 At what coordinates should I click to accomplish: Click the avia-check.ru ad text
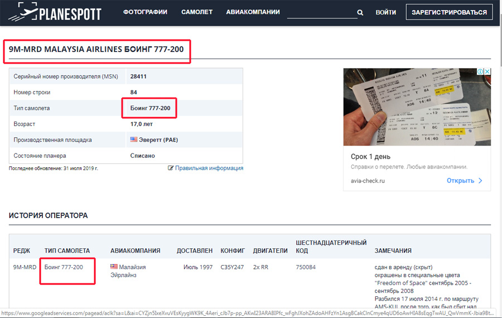(368, 181)
